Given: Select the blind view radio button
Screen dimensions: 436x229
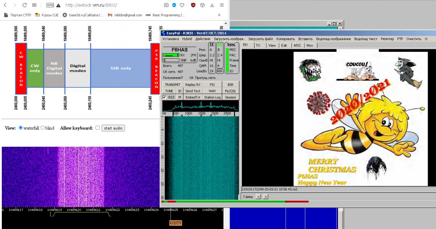Looking at the screenshot, I should click(43, 128).
